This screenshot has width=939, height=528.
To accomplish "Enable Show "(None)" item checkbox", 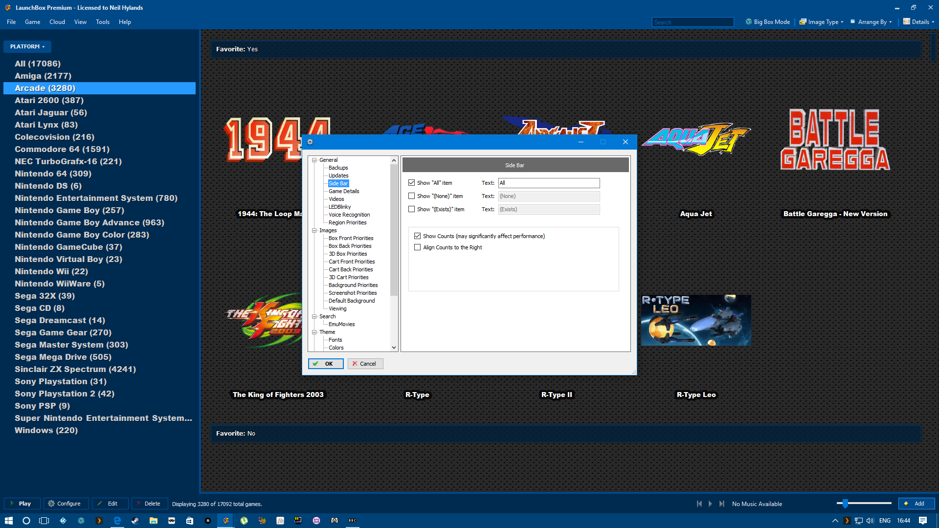I will (411, 196).
